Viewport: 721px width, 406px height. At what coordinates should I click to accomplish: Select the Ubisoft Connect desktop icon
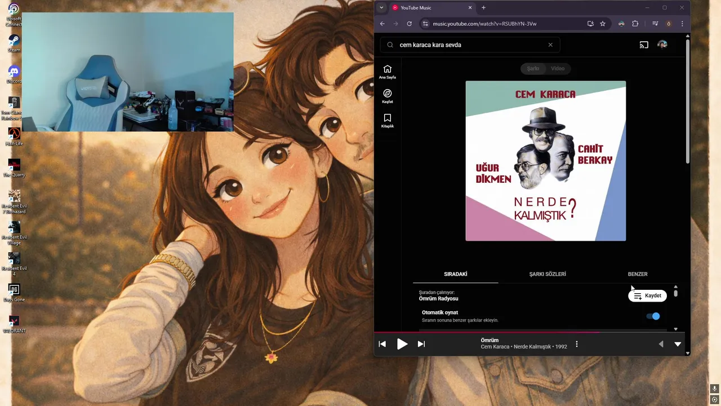click(x=14, y=16)
